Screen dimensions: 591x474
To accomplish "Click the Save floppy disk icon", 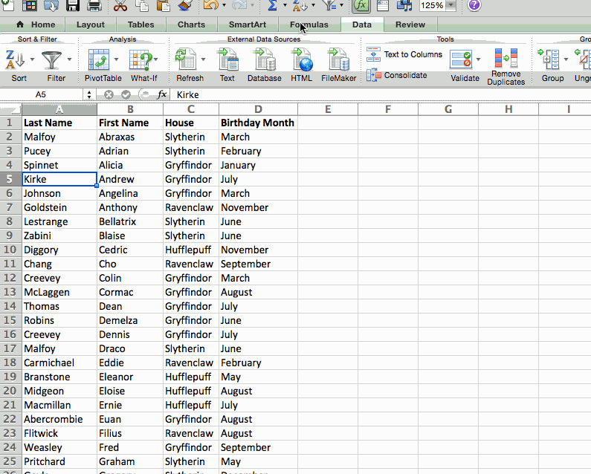I will [73, 5].
